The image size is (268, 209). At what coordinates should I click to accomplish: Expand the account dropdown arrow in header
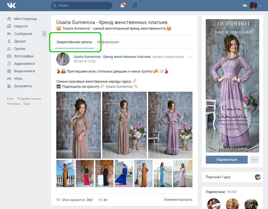[260, 6]
